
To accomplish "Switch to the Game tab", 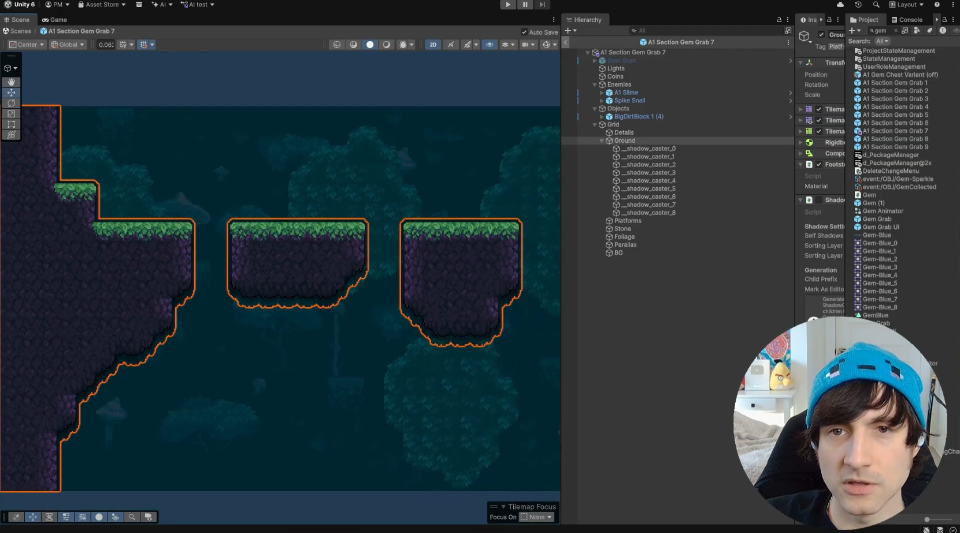I will pos(54,20).
